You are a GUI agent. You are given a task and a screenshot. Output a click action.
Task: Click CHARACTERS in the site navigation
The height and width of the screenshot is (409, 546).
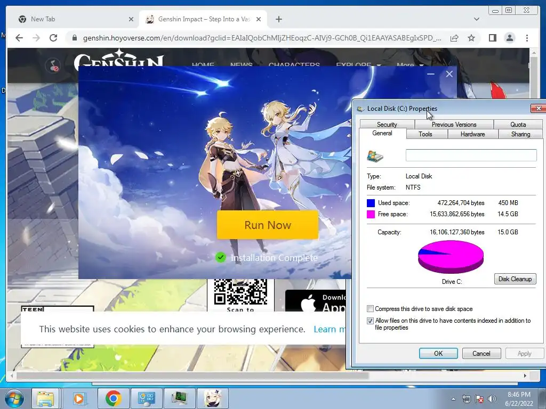tap(294, 64)
